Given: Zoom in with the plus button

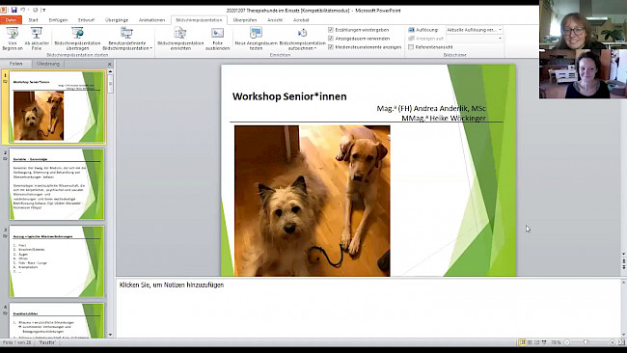Looking at the screenshot, I should point(613,342).
